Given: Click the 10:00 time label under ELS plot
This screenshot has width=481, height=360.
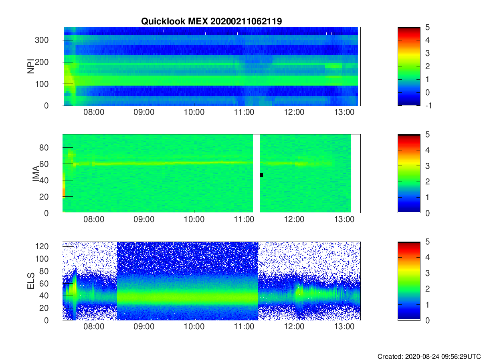Looking at the screenshot, I should tap(194, 327).
